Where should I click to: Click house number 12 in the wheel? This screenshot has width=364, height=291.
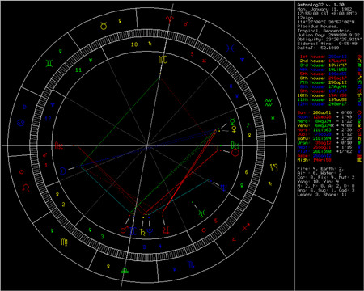tap(48, 118)
